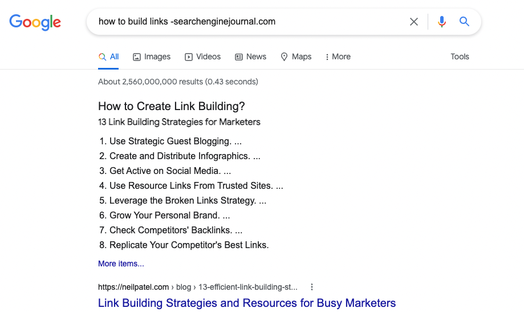Image resolution: width=524 pixels, height=312 pixels.
Task: Open the More search categories menu
Action: [338, 57]
